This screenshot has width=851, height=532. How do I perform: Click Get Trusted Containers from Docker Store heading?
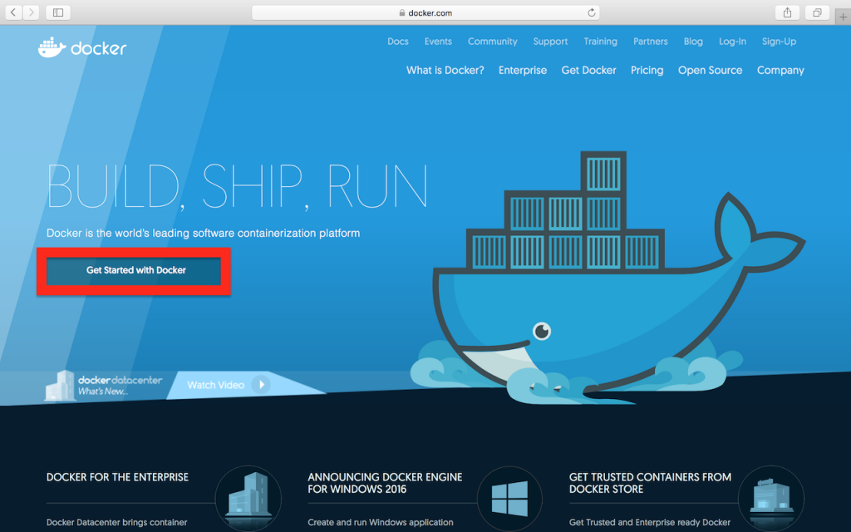pyautogui.click(x=650, y=483)
